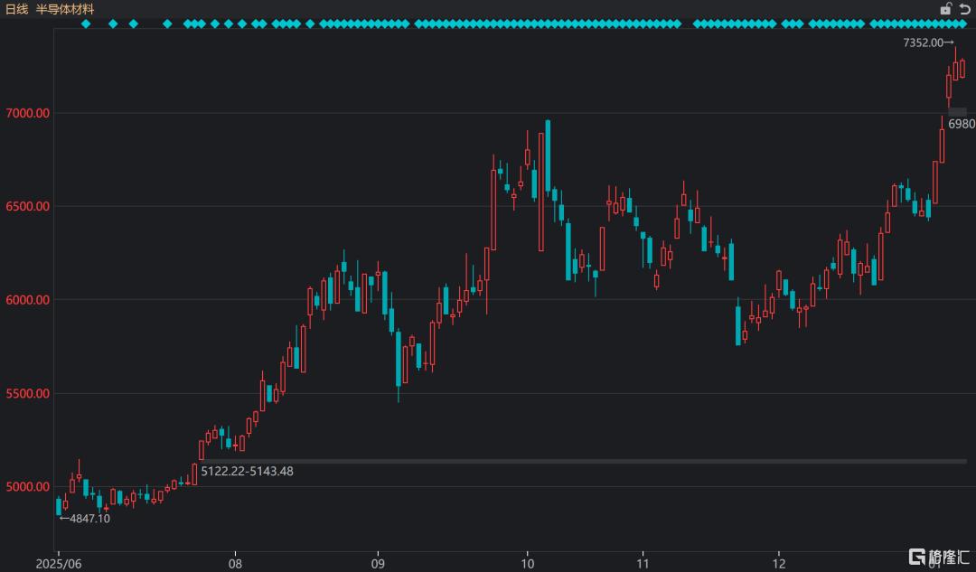Click the 日线 period label
This screenshot has height=572, width=976.
coord(17,9)
